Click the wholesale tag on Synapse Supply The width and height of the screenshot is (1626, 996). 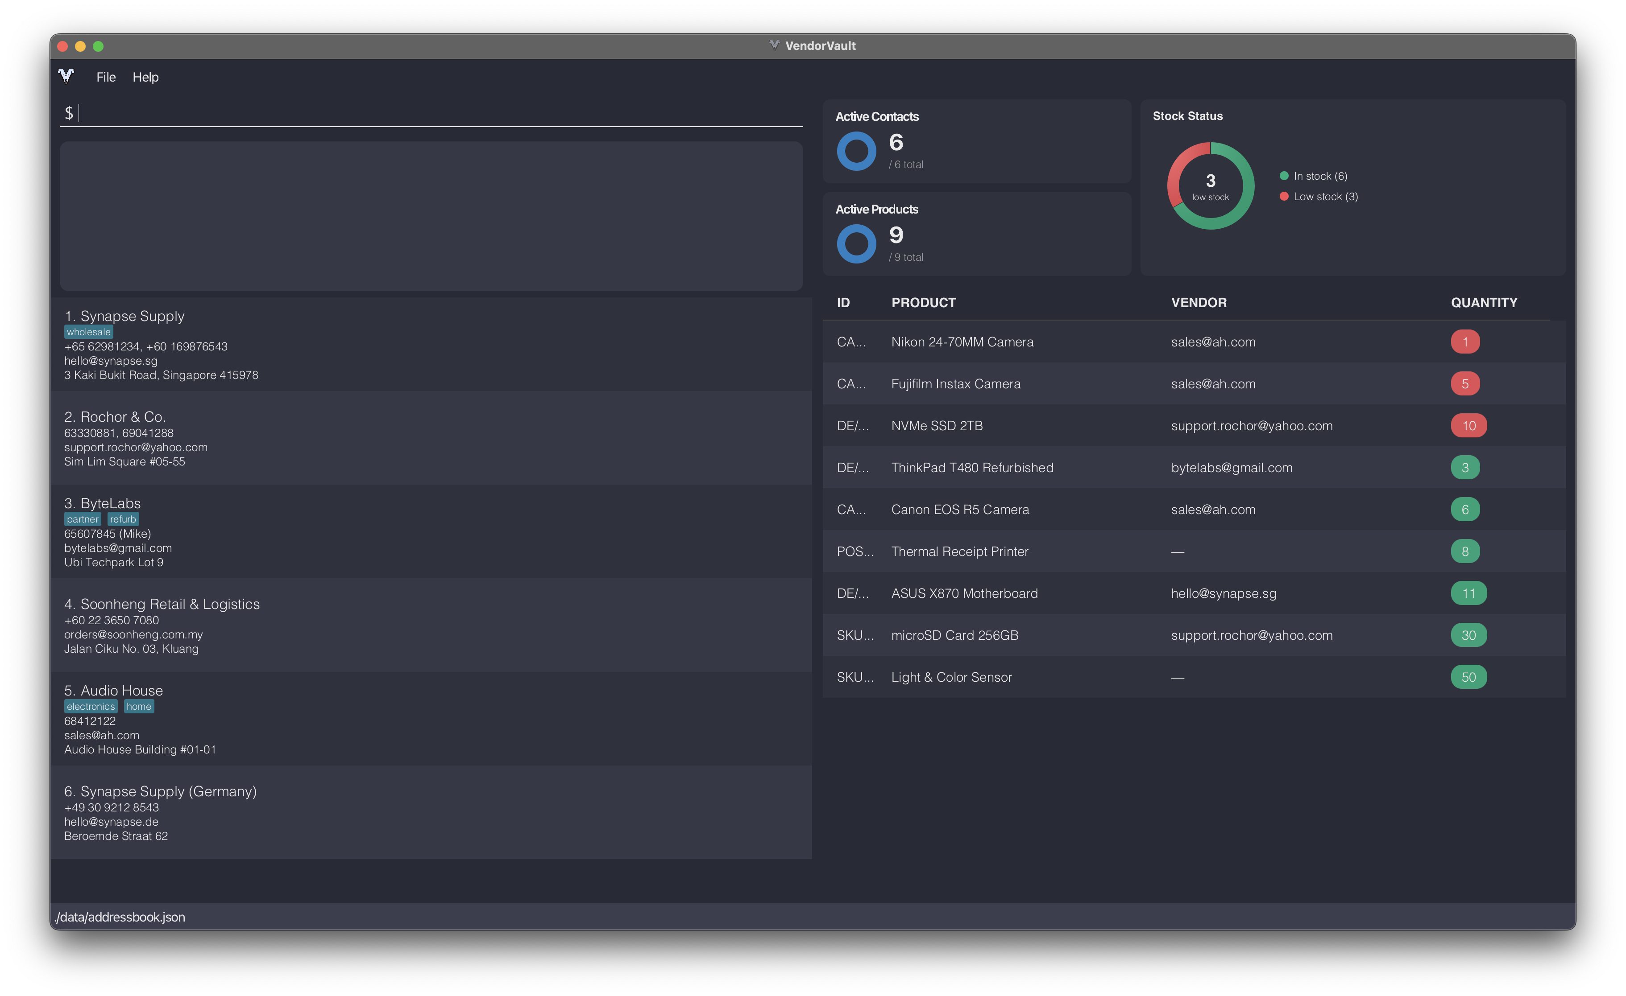pos(88,332)
